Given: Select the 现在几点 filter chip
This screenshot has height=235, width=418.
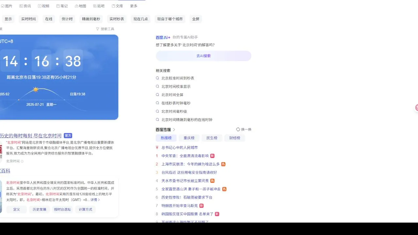Looking at the screenshot, I should pyautogui.click(x=141, y=19).
